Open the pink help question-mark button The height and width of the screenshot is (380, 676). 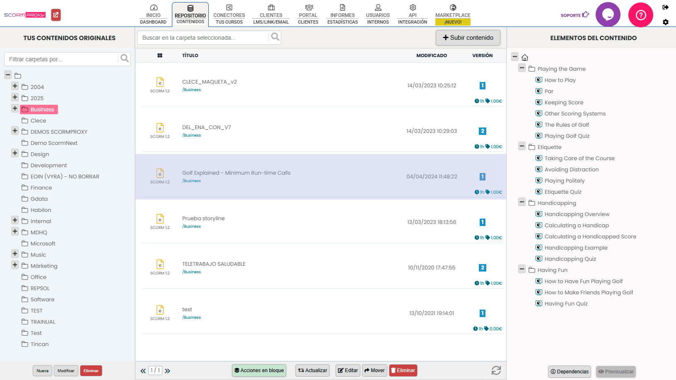[641, 15]
